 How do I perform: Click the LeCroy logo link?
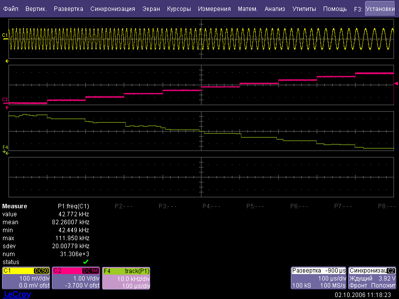[17, 295]
